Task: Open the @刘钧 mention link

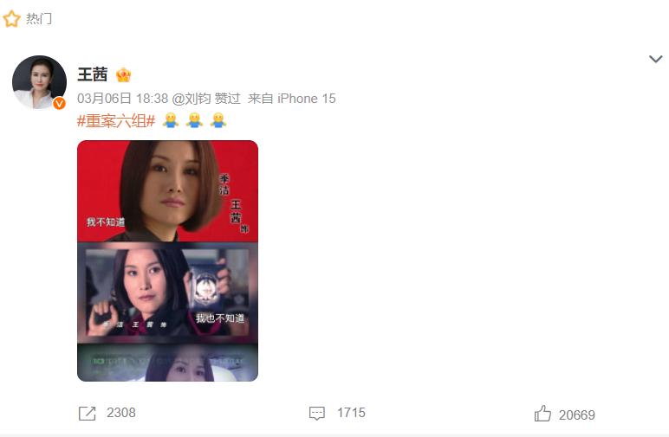Action: [192, 99]
